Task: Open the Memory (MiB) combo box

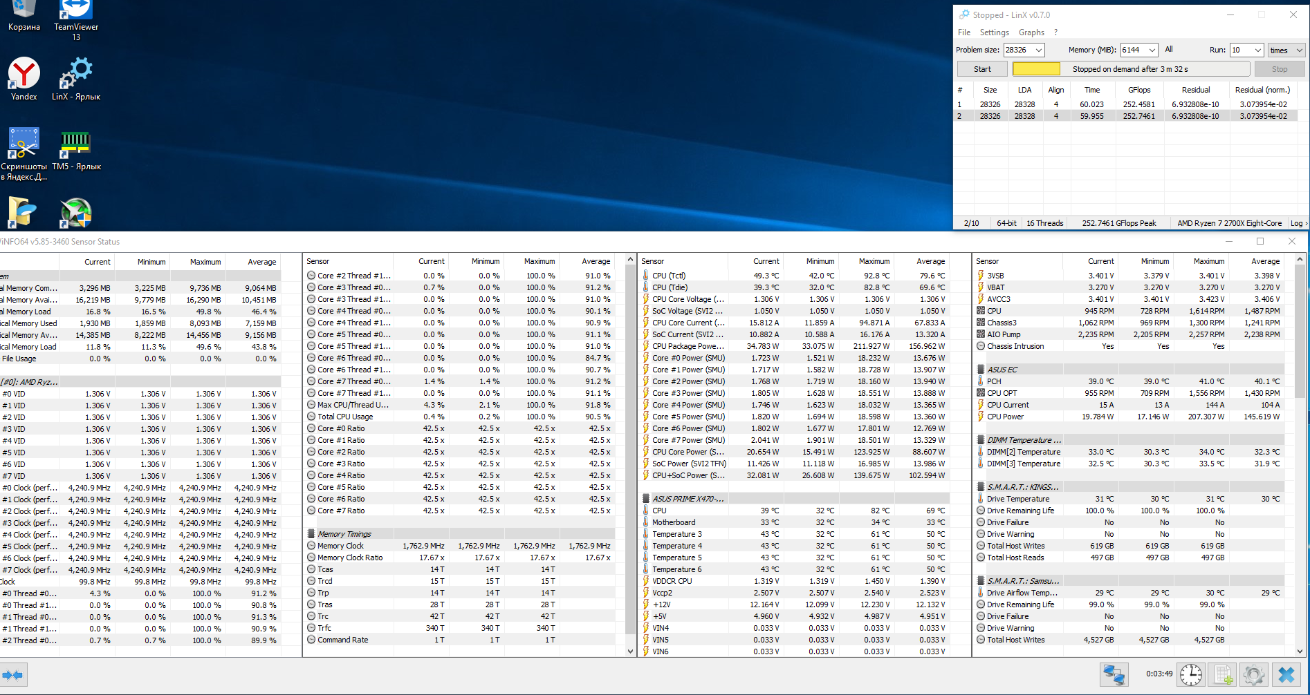Action: pos(1152,50)
